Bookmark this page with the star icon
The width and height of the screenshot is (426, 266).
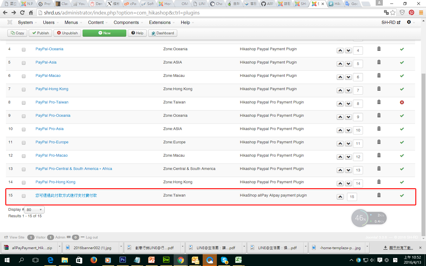tap(393, 12)
